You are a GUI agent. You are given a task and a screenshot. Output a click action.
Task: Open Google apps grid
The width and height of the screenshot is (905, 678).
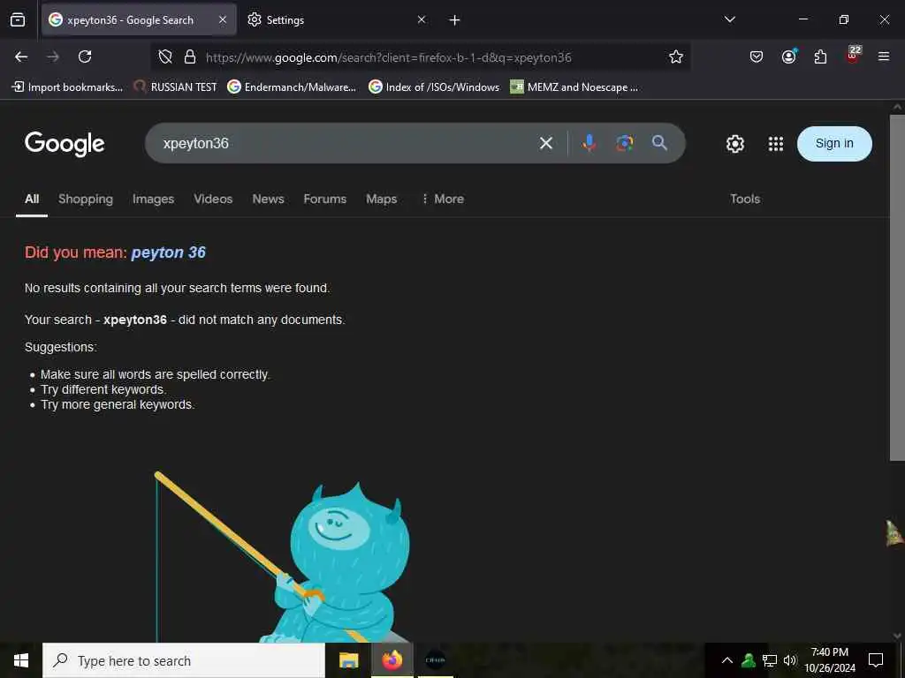tap(776, 144)
